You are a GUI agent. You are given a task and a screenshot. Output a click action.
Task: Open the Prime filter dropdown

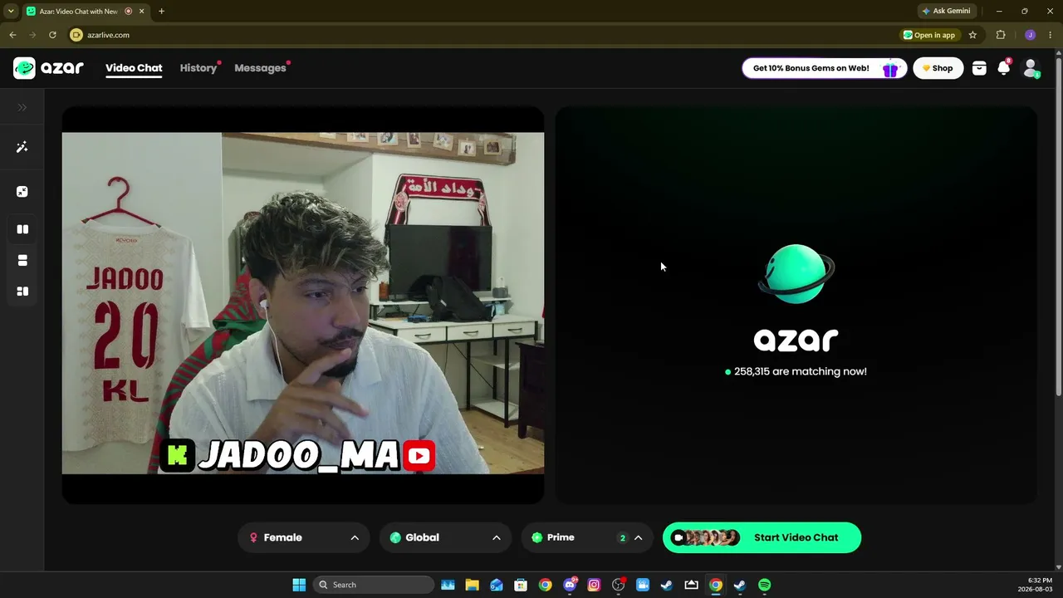586,537
